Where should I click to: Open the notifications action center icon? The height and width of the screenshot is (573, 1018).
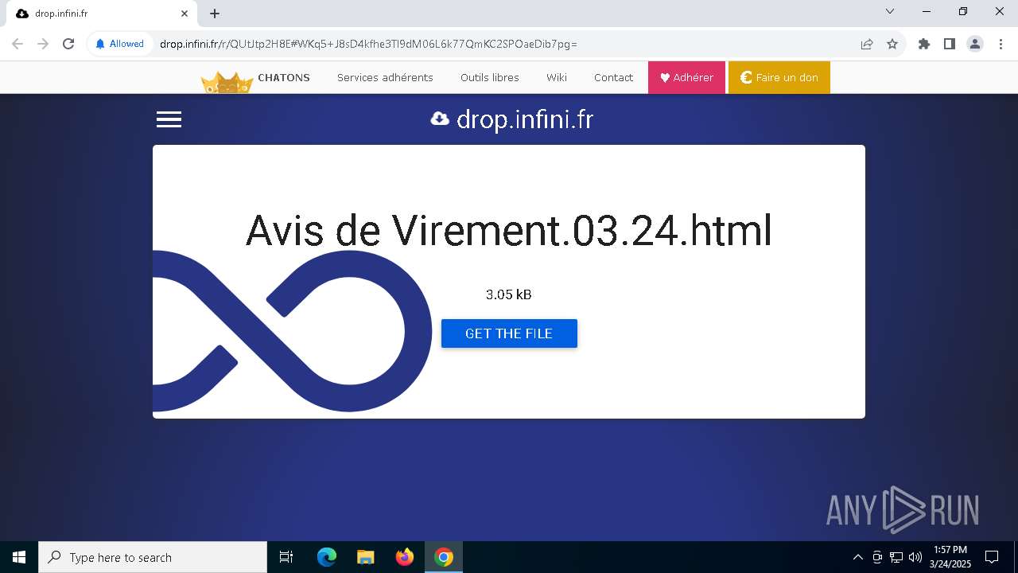coord(992,557)
